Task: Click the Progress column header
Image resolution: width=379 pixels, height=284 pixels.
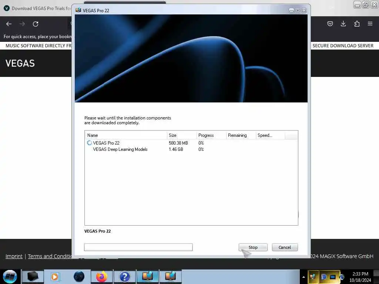Action: [211, 135]
